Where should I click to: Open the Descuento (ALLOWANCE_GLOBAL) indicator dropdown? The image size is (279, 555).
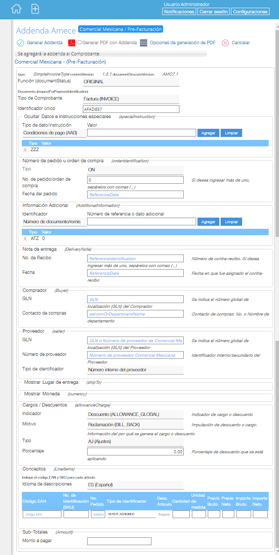pos(135,415)
